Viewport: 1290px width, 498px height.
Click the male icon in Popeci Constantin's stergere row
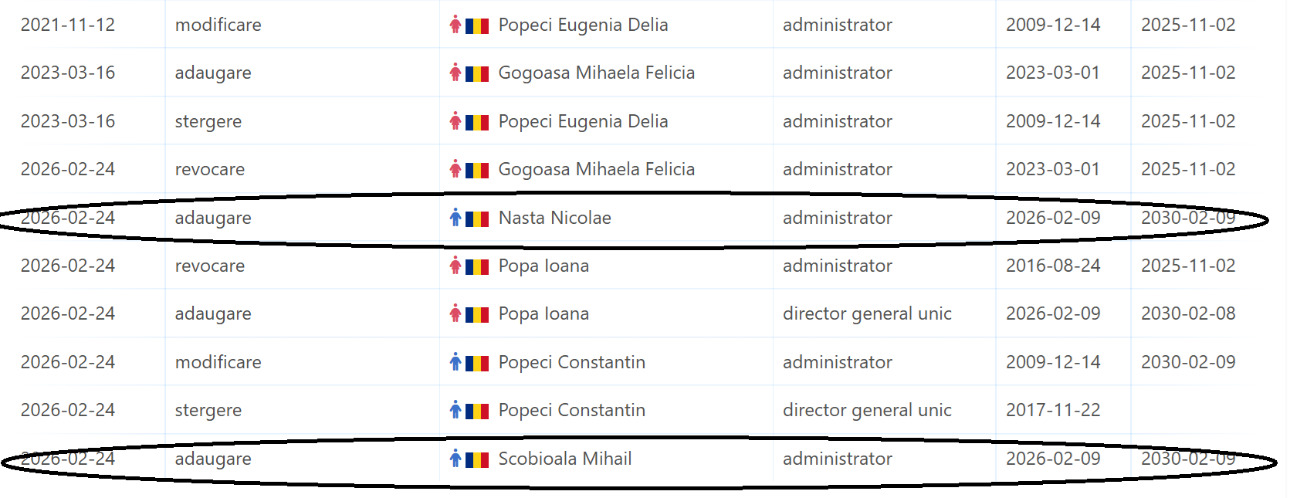(455, 410)
